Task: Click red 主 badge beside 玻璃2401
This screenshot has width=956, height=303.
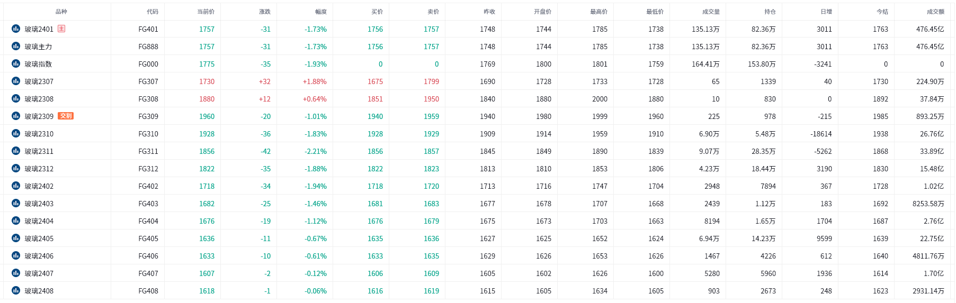Action: [61, 29]
